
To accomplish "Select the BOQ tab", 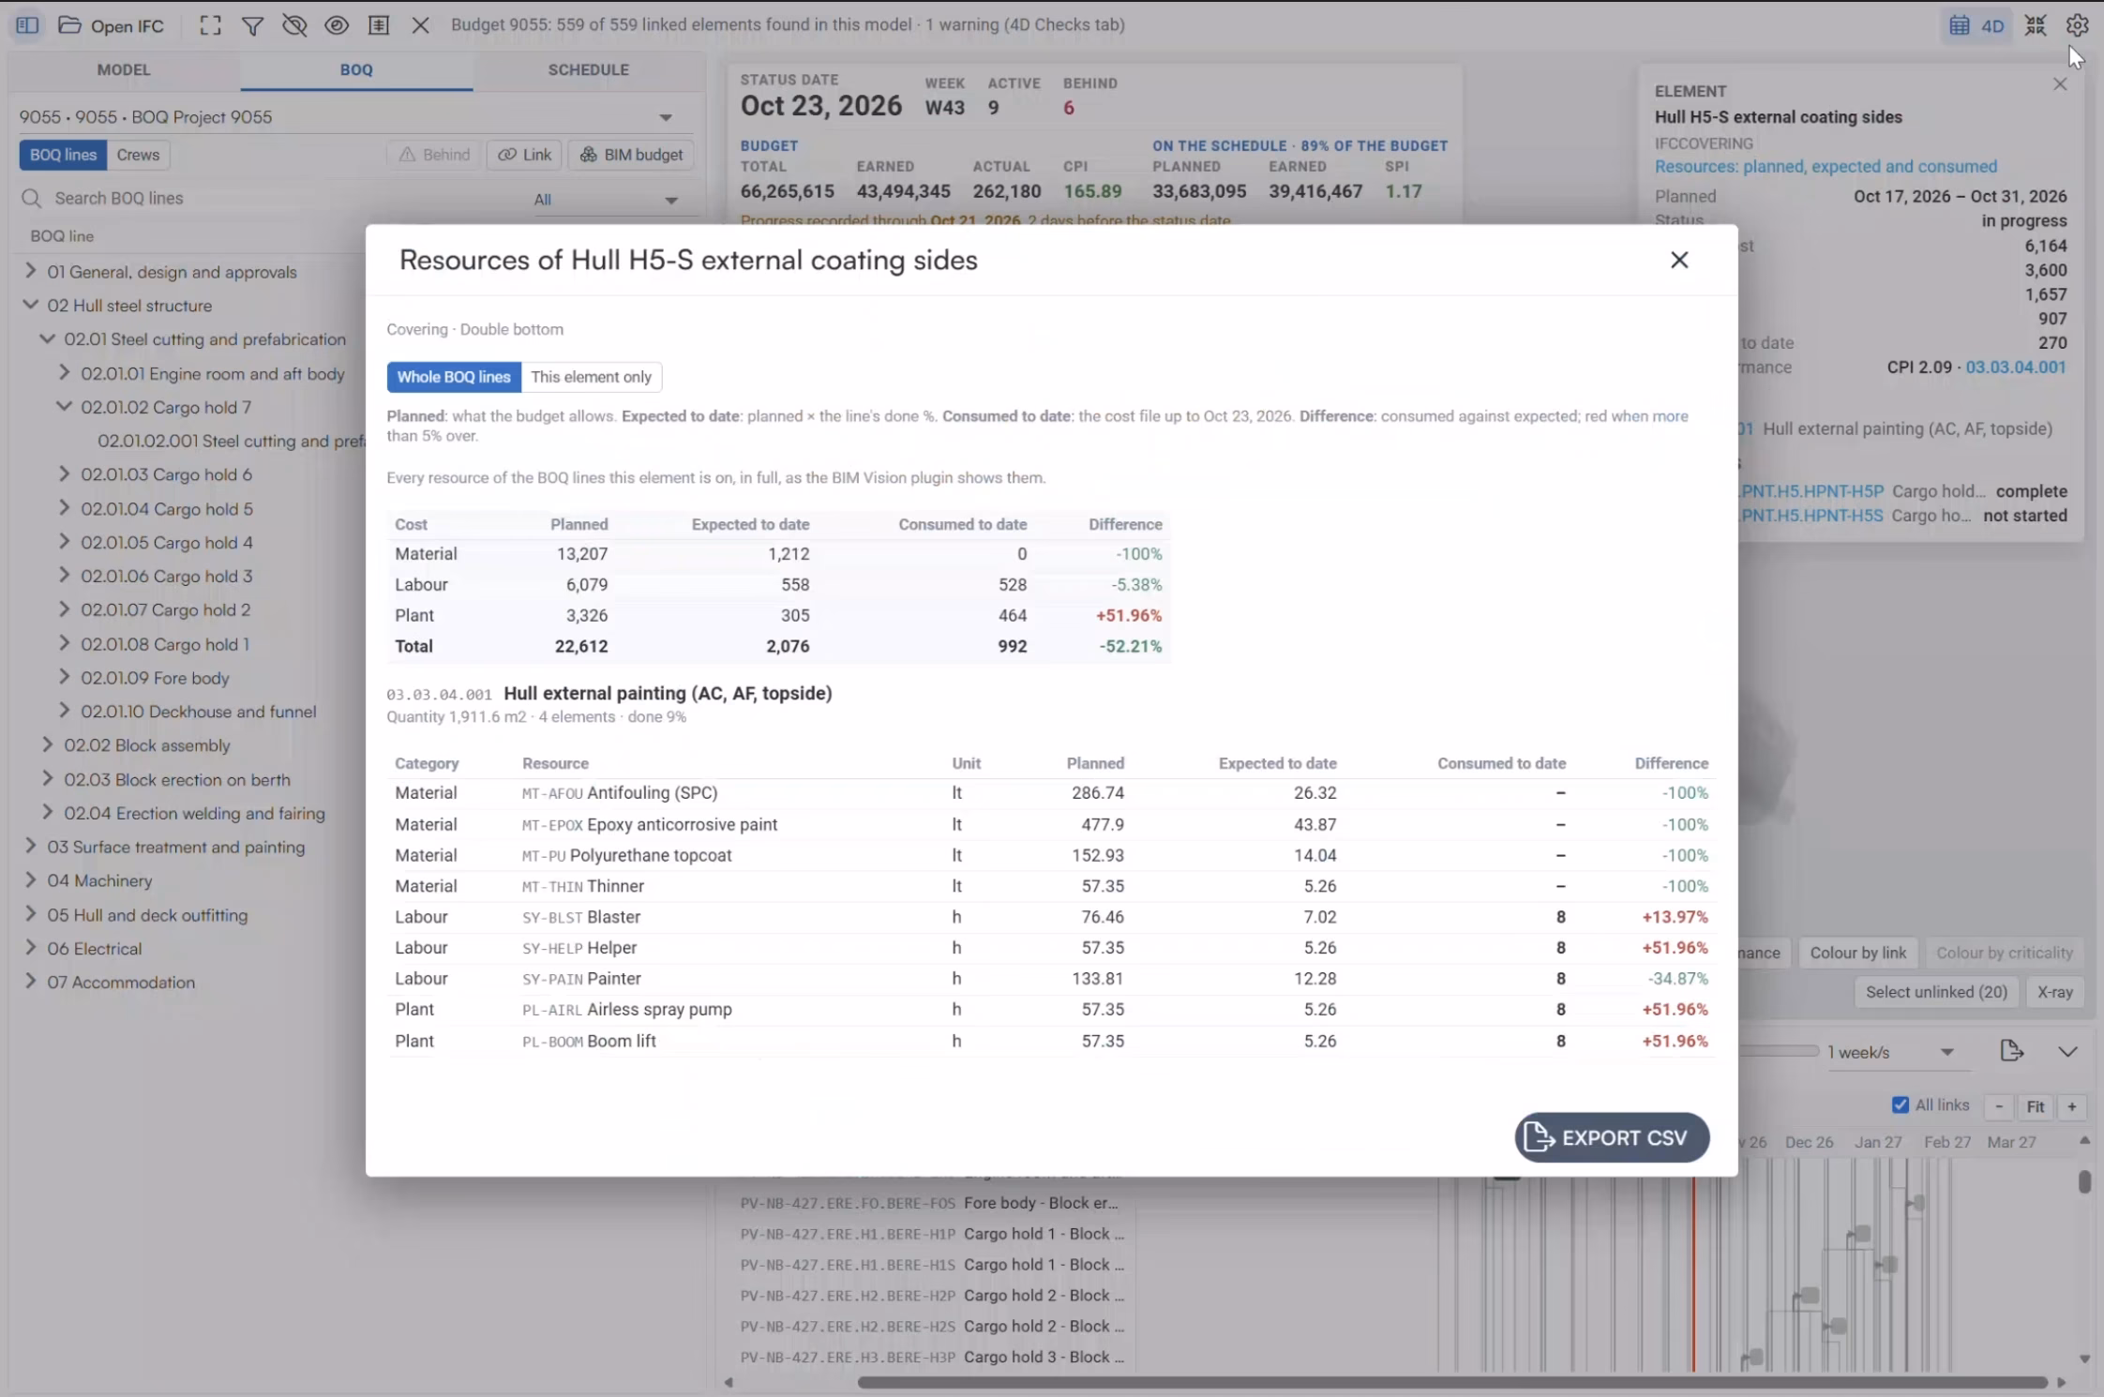I will pyautogui.click(x=356, y=69).
